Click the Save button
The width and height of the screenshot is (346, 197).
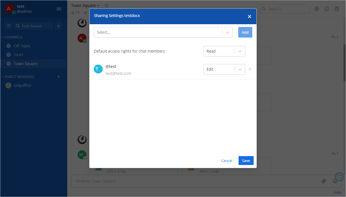coord(246,161)
